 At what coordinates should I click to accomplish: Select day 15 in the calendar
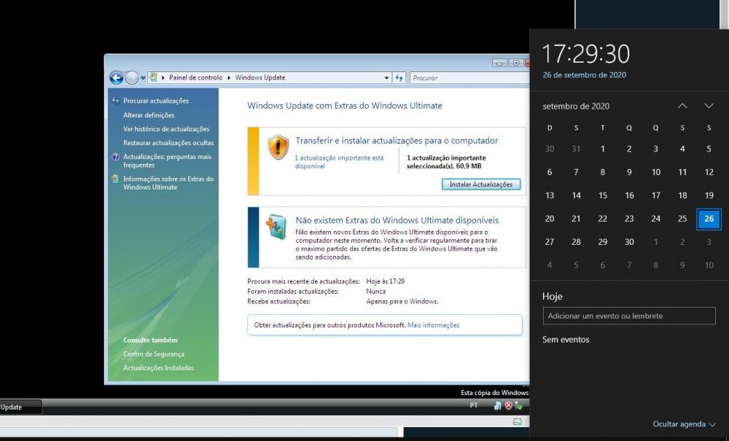pos(603,195)
